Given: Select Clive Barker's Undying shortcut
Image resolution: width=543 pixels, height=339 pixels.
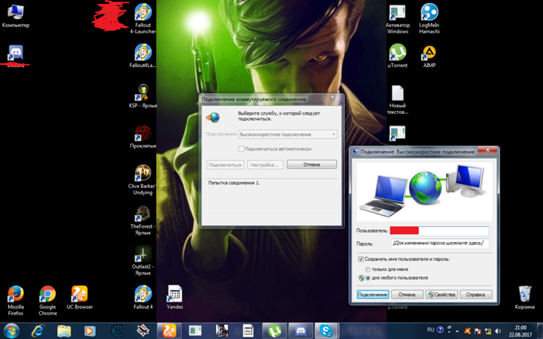Looking at the screenshot, I should click(x=143, y=180).
